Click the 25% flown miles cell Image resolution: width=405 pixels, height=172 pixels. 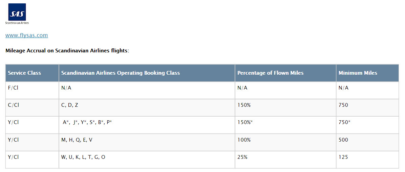(242, 157)
